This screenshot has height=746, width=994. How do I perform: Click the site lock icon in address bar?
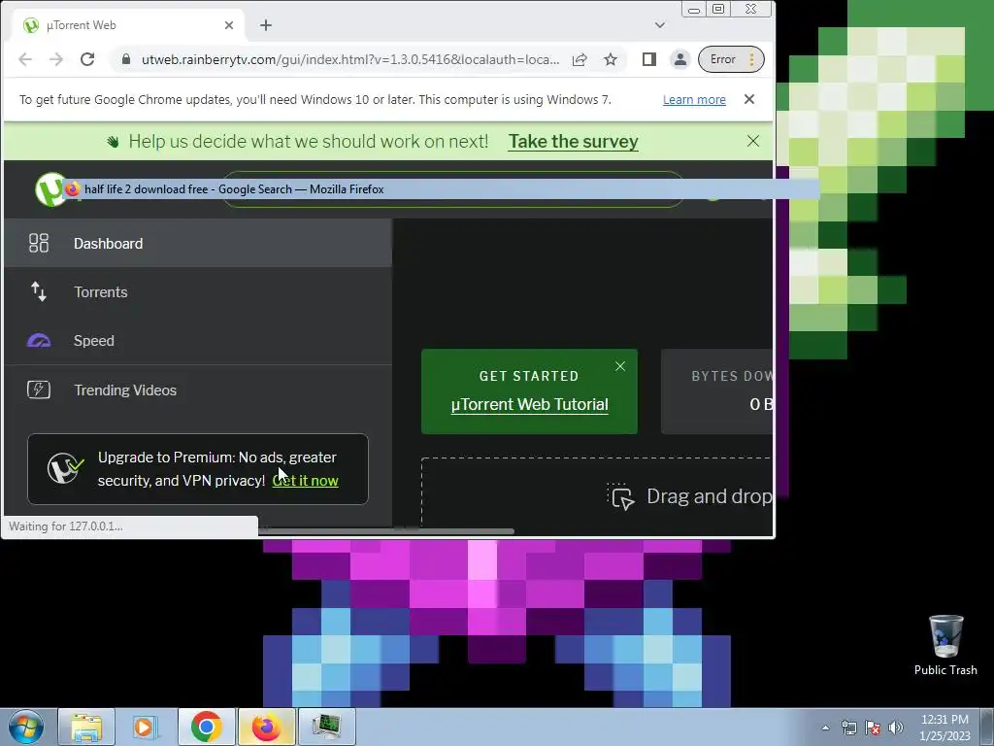pos(126,59)
